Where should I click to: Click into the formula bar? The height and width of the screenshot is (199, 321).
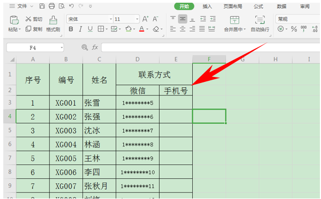click(211, 48)
